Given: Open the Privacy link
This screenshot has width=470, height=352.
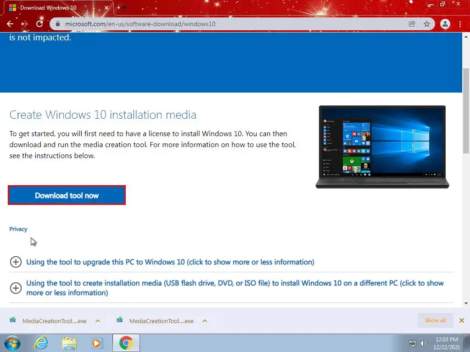Looking at the screenshot, I should click(x=18, y=229).
